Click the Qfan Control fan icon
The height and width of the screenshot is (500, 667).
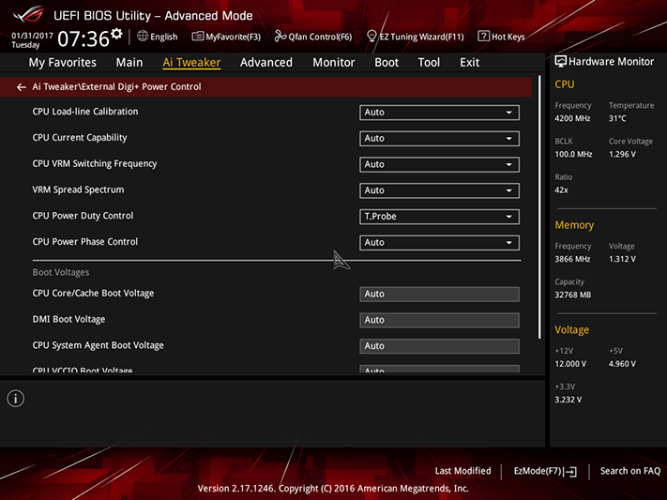tap(280, 37)
